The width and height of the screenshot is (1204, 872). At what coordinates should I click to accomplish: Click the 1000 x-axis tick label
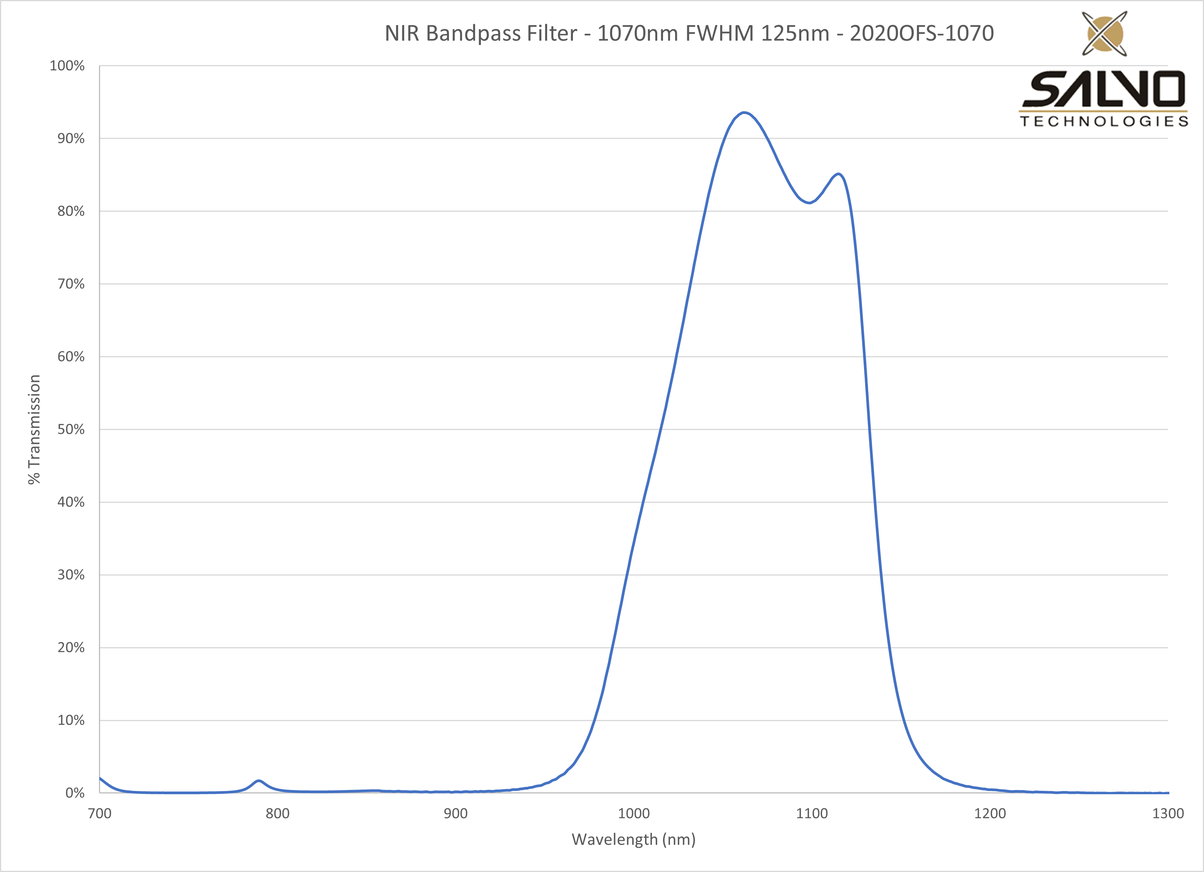tap(634, 813)
